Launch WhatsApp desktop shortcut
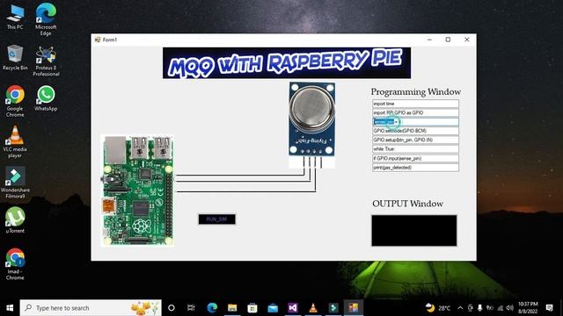 pos(46,98)
